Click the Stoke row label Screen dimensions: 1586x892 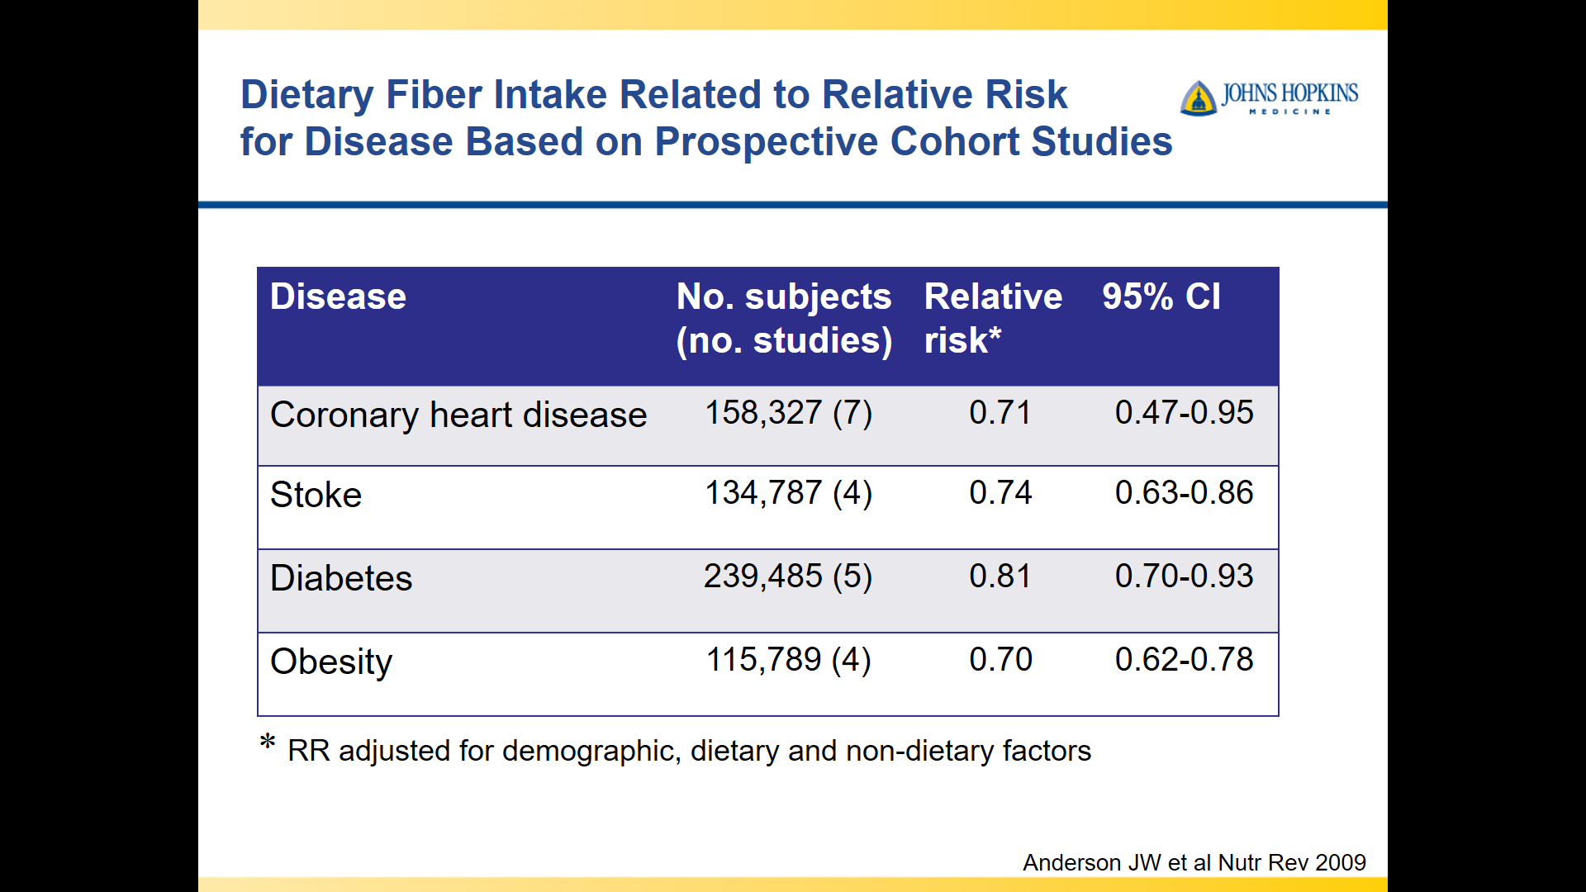click(316, 495)
